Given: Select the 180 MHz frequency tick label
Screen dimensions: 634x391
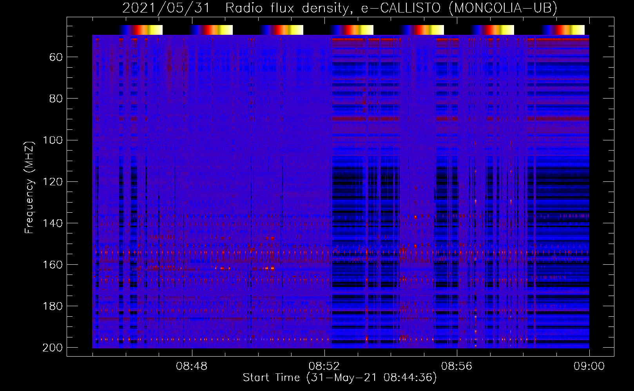Looking at the screenshot, I should tap(53, 306).
